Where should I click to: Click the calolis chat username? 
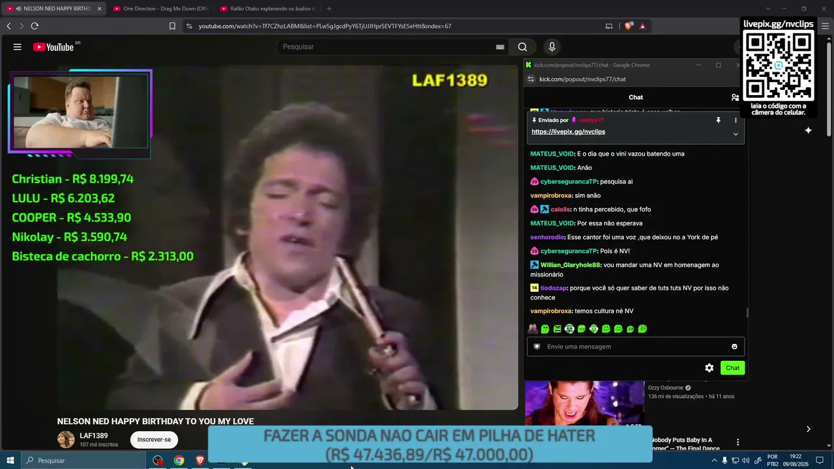point(560,210)
